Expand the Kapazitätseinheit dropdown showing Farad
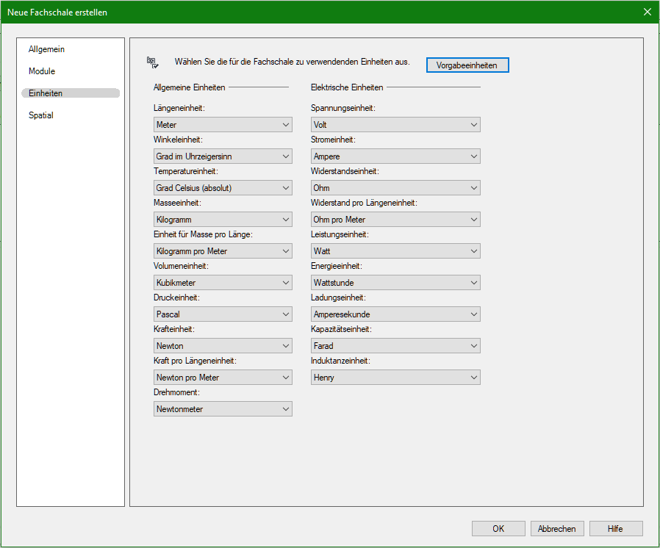Image resolution: width=660 pixels, height=548 pixels. click(395, 345)
